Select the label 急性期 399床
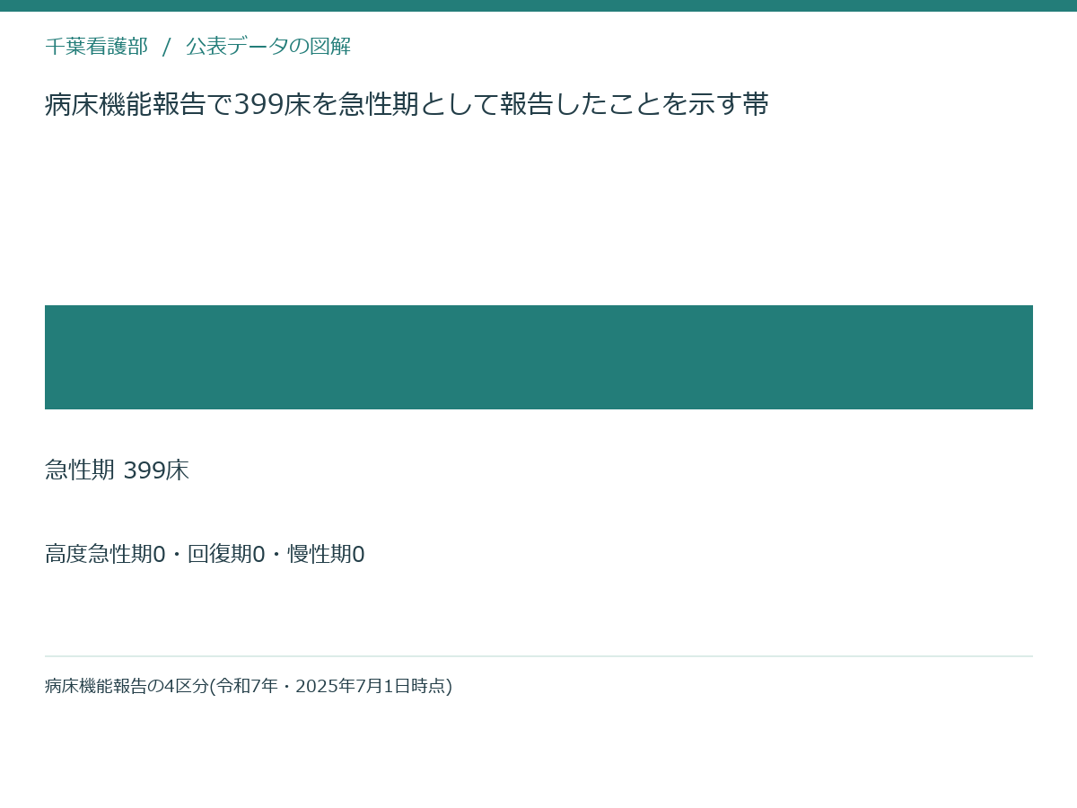The height and width of the screenshot is (808, 1077). tap(117, 470)
